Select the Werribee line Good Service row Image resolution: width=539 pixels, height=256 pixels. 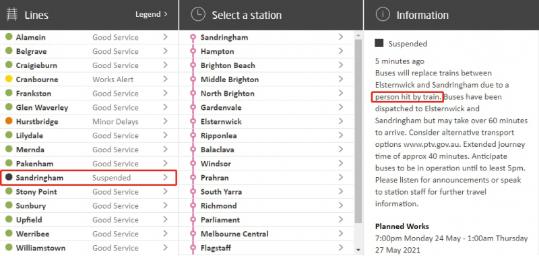coord(89,234)
